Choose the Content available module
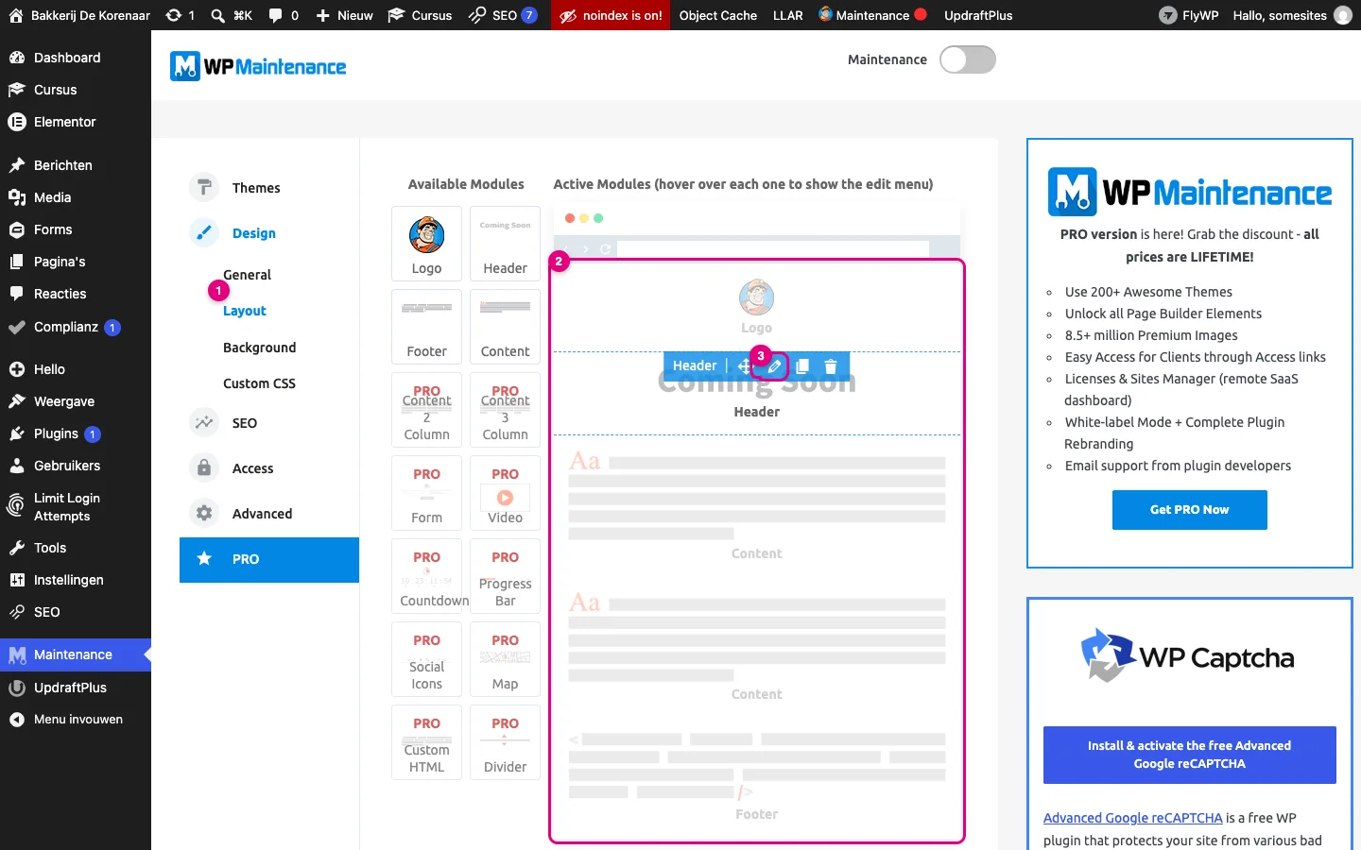This screenshot has width=1361, height=850. pos(506,327)
